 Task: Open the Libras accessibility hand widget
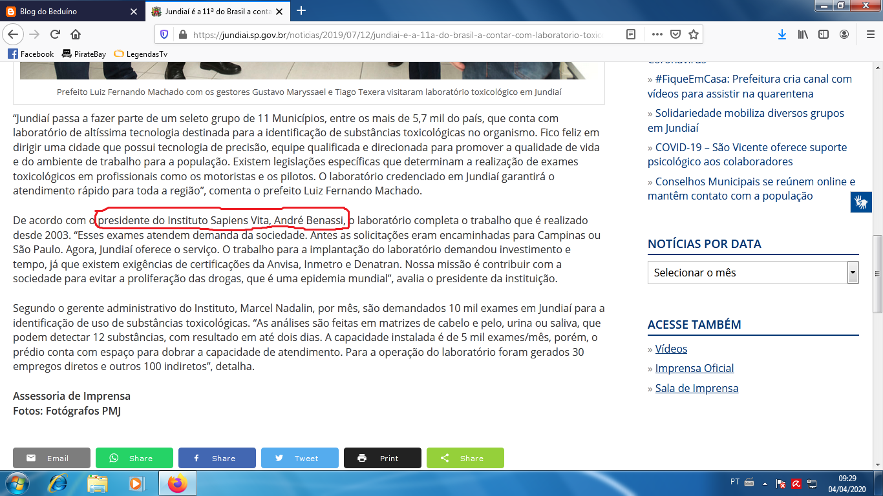861,202
